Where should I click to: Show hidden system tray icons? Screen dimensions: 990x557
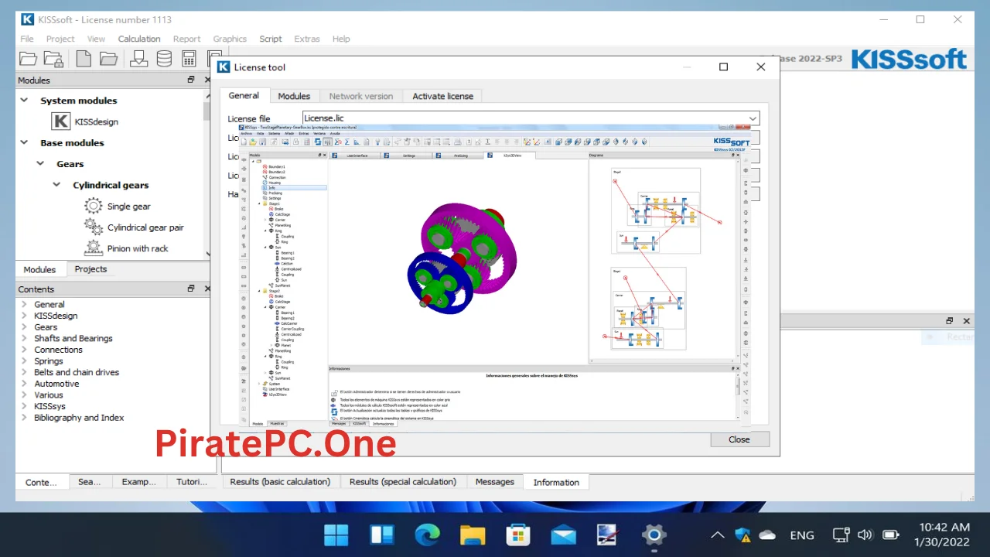point(718,535)
